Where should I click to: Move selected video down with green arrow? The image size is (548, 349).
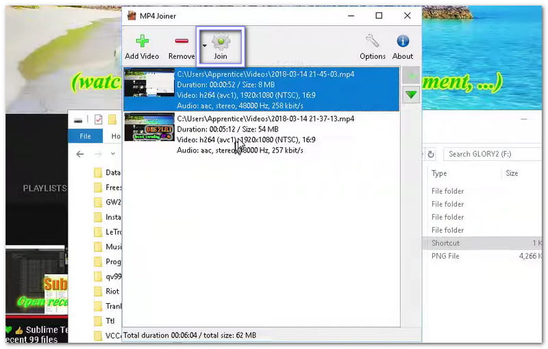tap(411, 95)
